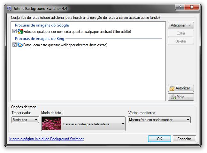Click the app icon in the title bar
Image resolution: width=207 pixels, height=153 pixels.
pos(9,9)
